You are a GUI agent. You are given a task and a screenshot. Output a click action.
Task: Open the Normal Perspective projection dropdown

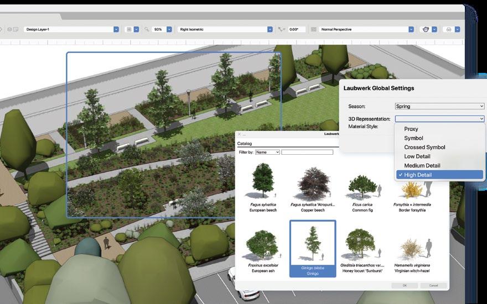pos(366,29)
